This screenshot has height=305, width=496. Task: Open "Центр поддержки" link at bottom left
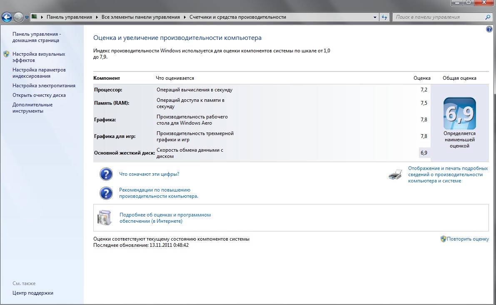click(33, 293)
